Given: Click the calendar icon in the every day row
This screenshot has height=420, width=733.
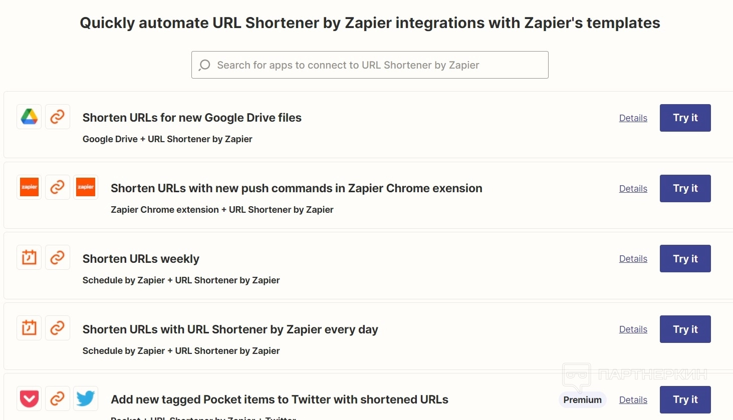Looking at the screenshot, I should [30, 328].
